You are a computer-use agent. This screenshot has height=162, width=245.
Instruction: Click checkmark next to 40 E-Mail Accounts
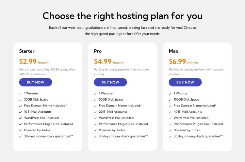171,112
